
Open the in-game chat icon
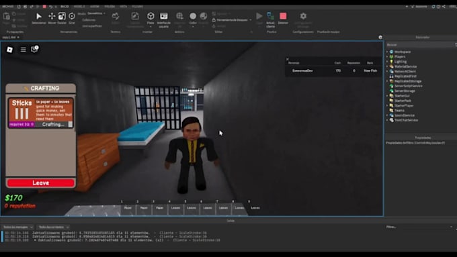(34, 49)
